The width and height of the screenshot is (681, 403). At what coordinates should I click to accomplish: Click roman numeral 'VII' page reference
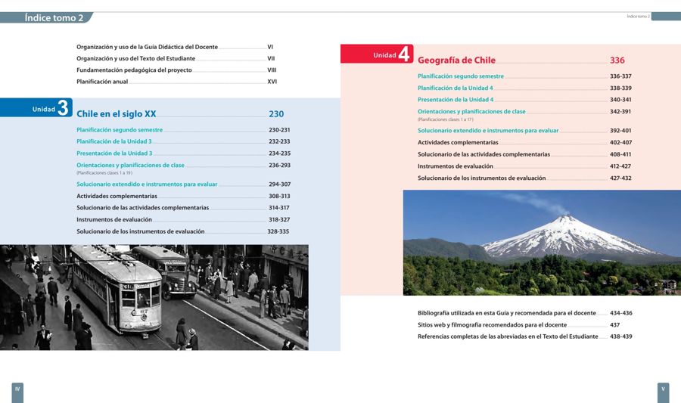click(271, 58)
